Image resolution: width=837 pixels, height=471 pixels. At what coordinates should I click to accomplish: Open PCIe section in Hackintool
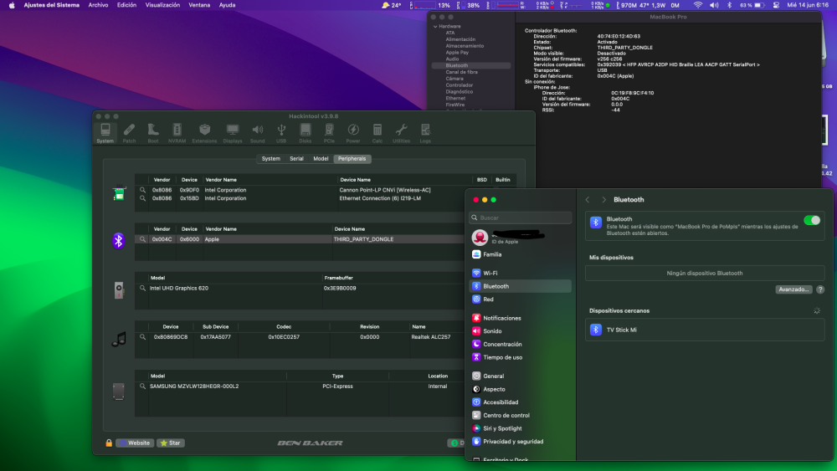coord(329,133)
